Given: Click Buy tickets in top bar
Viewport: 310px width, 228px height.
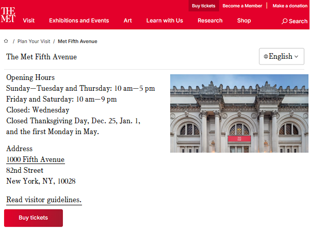Looking at the screenshot, I should click(x=203, y=6).
